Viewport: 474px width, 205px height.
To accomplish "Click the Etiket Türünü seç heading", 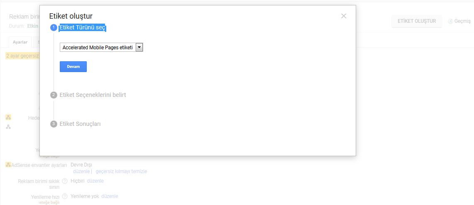I will [83, 28].
